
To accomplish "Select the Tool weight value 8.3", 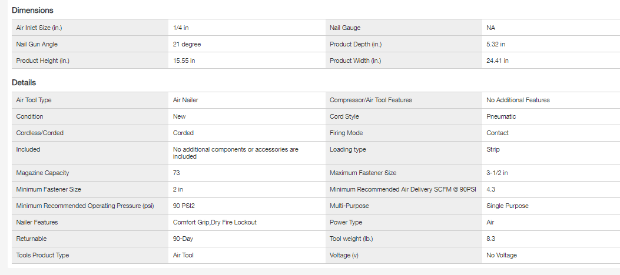I will (490, 239).
